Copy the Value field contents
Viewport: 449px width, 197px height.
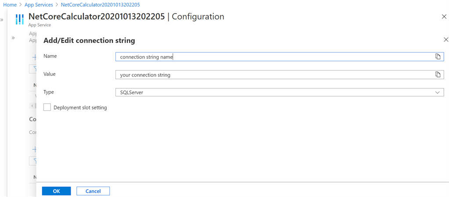(x=438, y=74)
